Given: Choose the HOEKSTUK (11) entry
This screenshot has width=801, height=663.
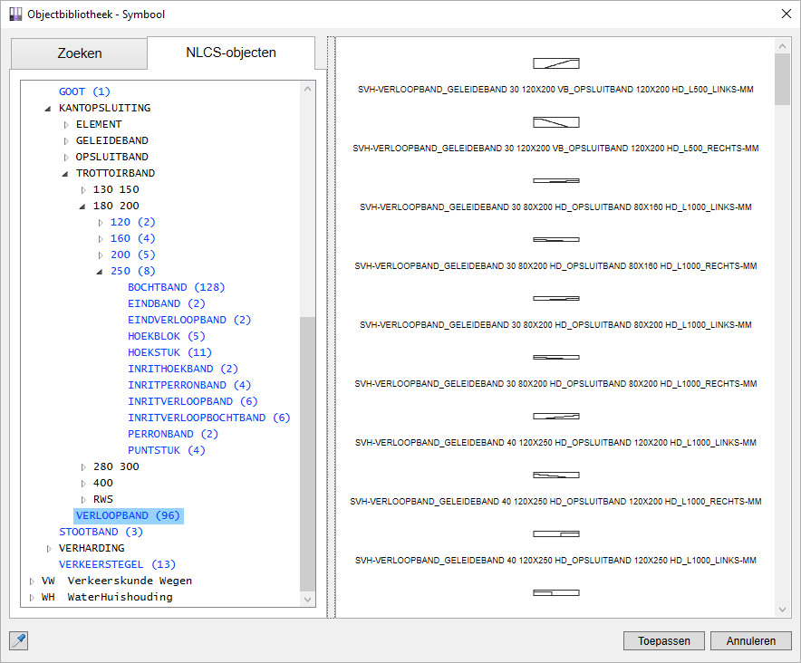Looking at the screenshot, I should pos(169,352).
